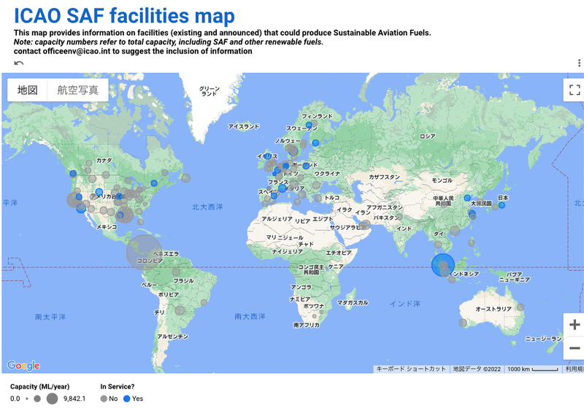This screenshot has height=414, width=584.
Task: Click the 南大西洋 ocean label
Action: [x=250, y=316]
